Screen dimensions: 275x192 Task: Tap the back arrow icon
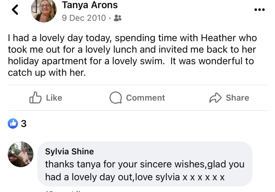tap(15, 10)
